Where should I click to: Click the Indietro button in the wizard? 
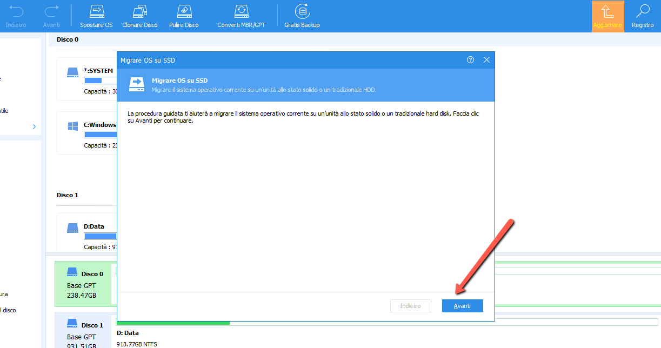(410, 306)
